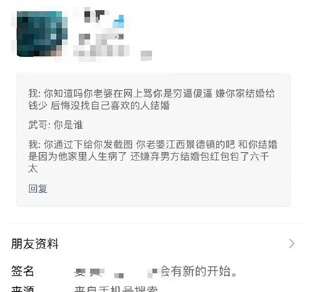Tap the trailing 太 character line
Image resolution: width=312 pixels, height=292 pixels.
pos(33,169)
